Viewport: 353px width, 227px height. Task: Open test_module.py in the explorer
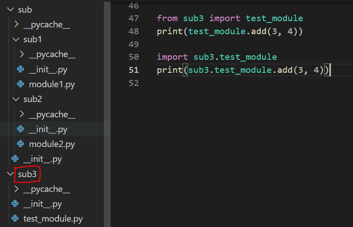point(53,219)
